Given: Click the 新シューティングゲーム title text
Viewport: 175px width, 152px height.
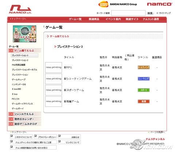Looking at the screenshot, I should pyautogui.click(x=78, y=79).
